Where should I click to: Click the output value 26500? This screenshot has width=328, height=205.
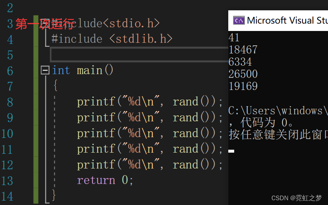point(243,74)
